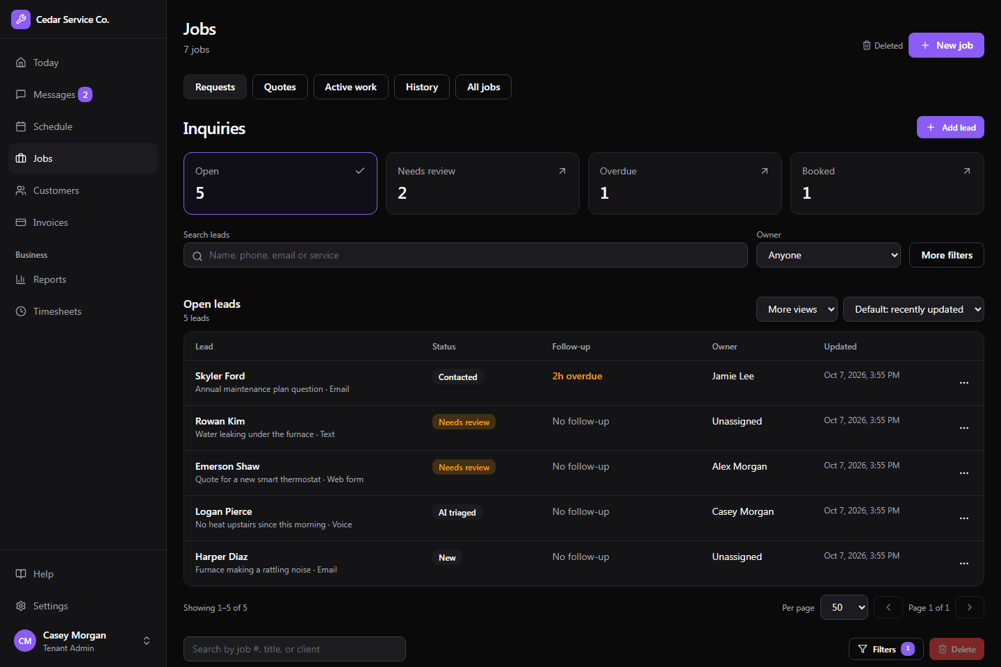Viewport: 1001px width, 667px height.
Task: Click the Cedar Service Co. wrench logo
Action: pyautogui.click(x=21, y=19)
